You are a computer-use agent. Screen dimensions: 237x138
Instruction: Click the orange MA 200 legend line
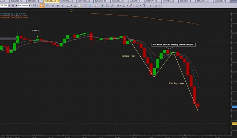[x=14, y=18]
